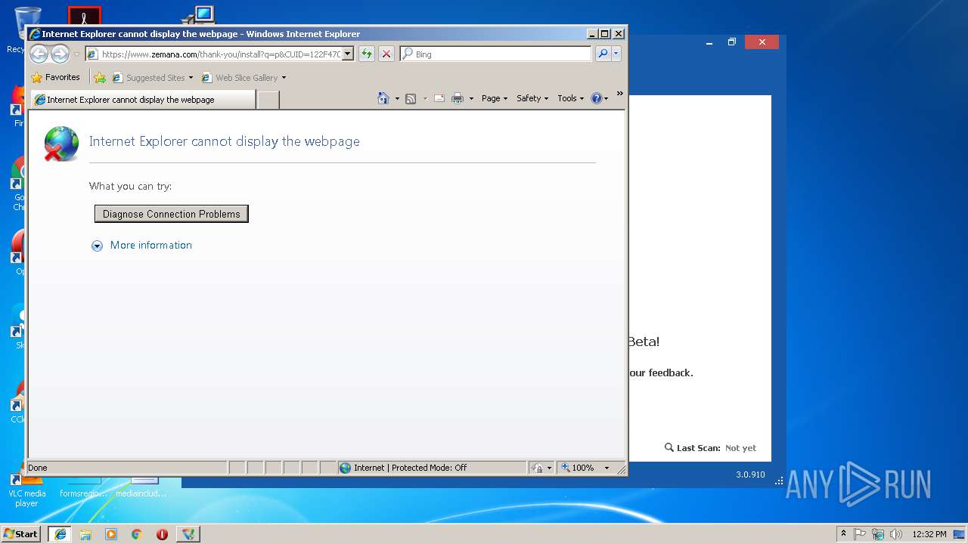Viewport: 968px width, 544px height.
Task: Open the Tools menu
Action: click(571, 98)
